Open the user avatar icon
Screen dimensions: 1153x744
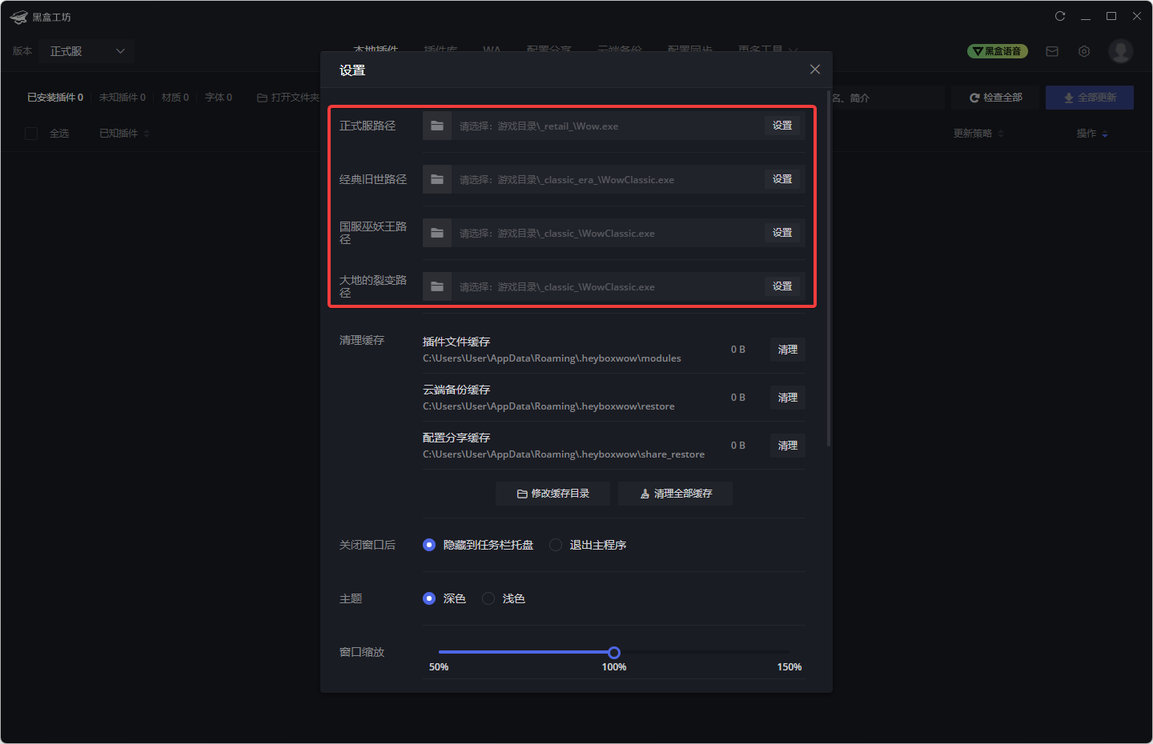pyautogui.click(x=1120, y=50)
